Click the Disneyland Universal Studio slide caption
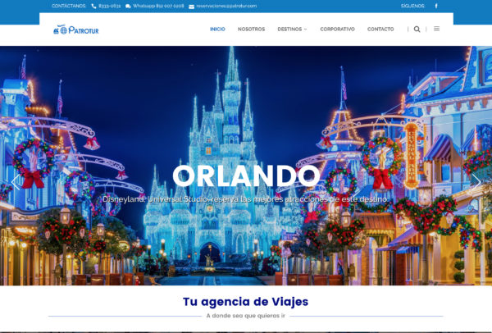 (245, 199)
